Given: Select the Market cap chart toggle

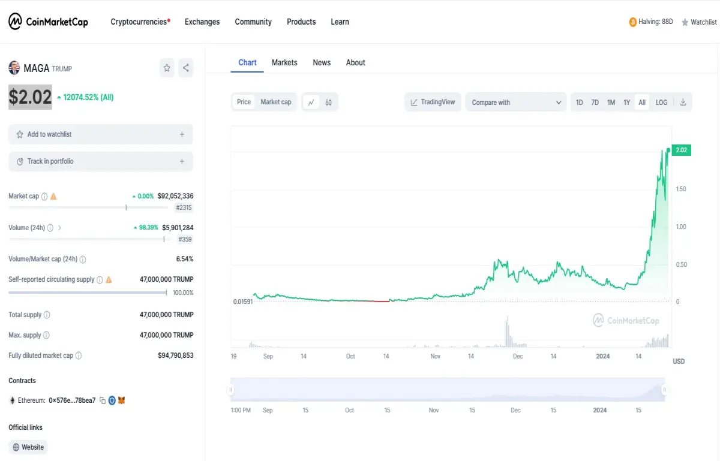Looking at the screenshot, I should coord(276,102).
